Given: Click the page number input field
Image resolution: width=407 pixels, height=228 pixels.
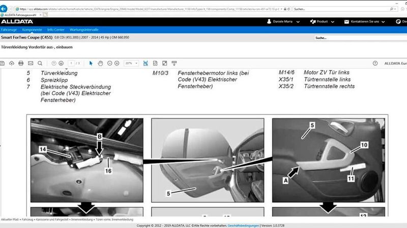Looking at the screenshot, I should click(71, 63).
